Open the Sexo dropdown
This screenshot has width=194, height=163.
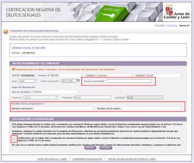28,81
